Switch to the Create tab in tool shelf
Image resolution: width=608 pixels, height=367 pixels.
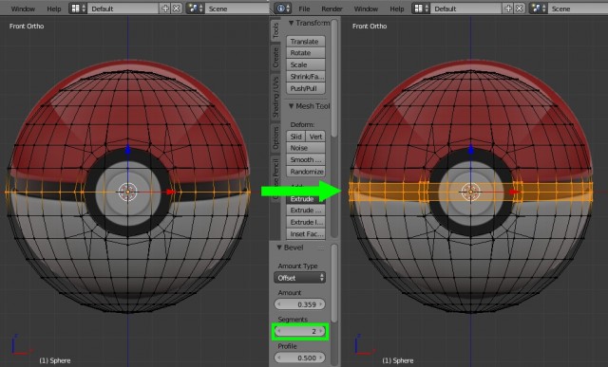(275, 57)
